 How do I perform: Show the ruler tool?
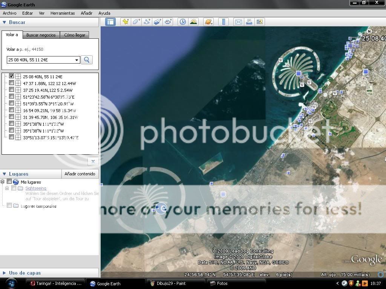(224, 22)
